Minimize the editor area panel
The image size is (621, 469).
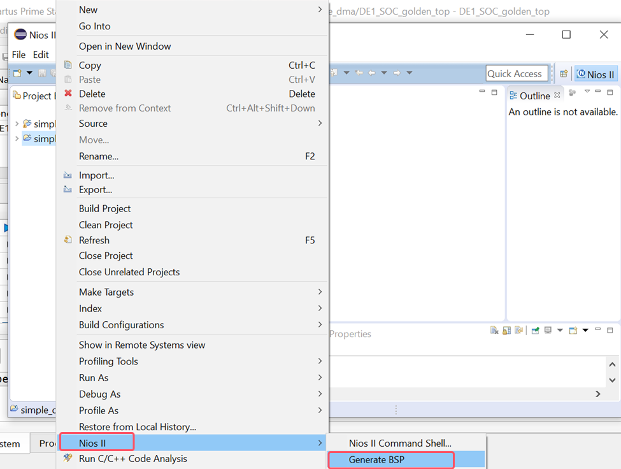coord(482,92)
